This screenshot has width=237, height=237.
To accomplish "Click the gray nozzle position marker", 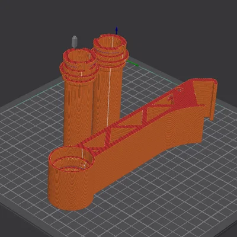I will (x=75, y=41).
